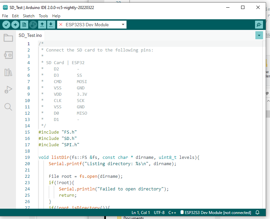
Task: Open the Debug panel in the sidebar
Action: [x=8, y=90]
